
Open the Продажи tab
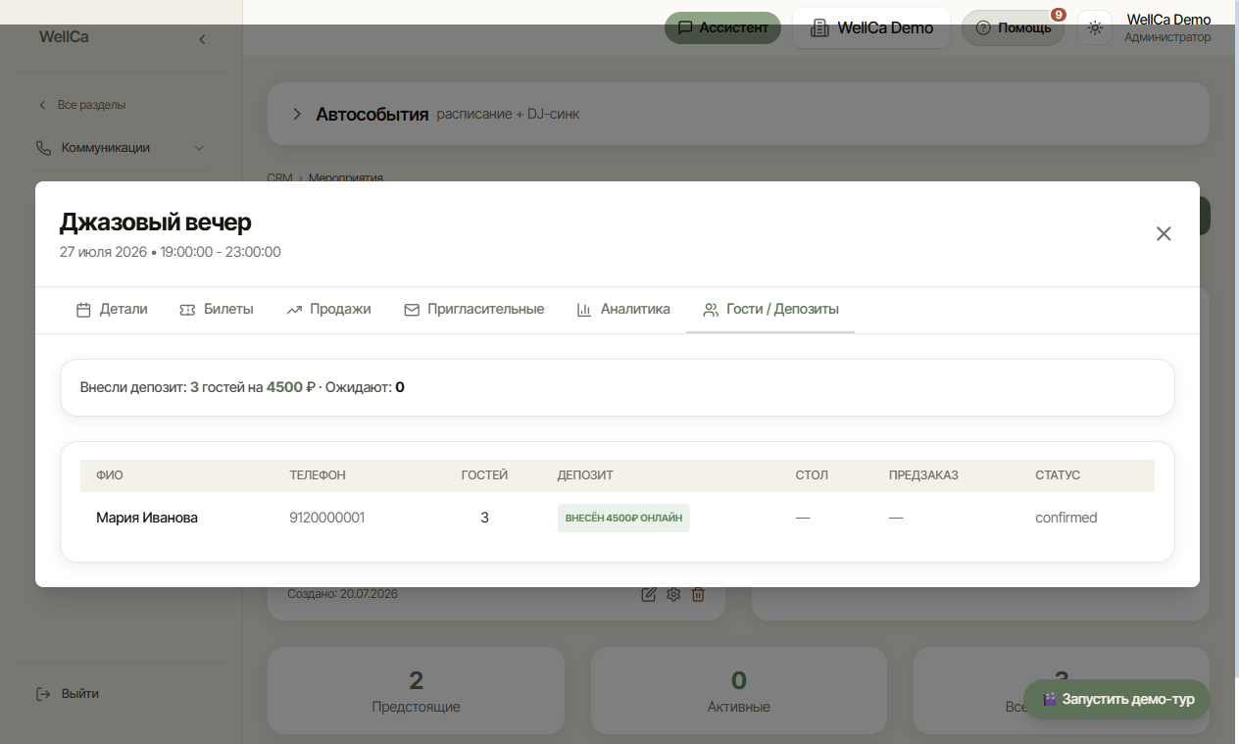point(328,309)
